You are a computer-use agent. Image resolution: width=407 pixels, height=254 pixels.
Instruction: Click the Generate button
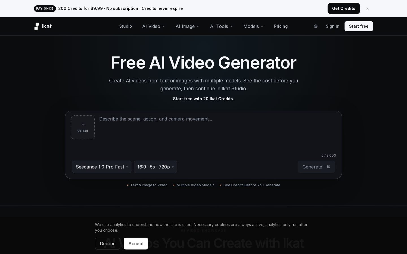pyautogui.click(x=316, y=167)
